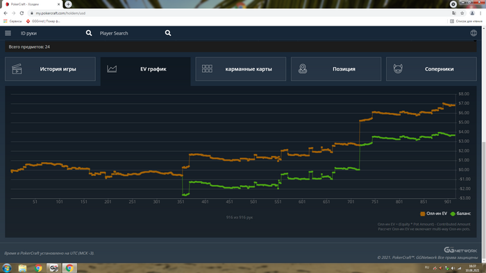
Task: Click the Всего предметов: 24 text
Action: [29, 47]
